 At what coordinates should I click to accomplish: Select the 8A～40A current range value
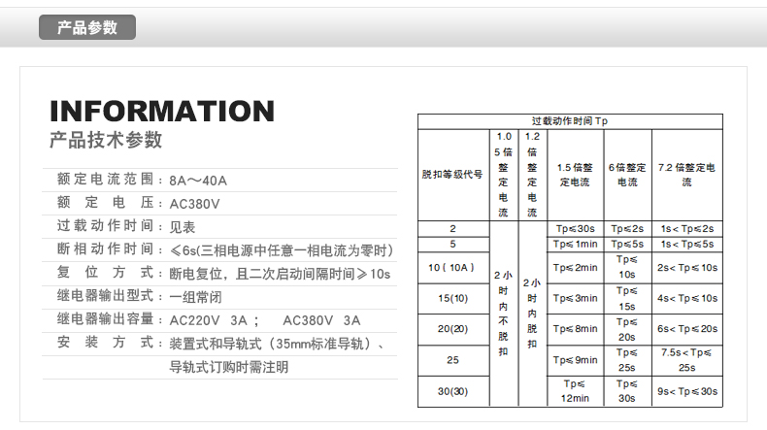coord(198,181)
